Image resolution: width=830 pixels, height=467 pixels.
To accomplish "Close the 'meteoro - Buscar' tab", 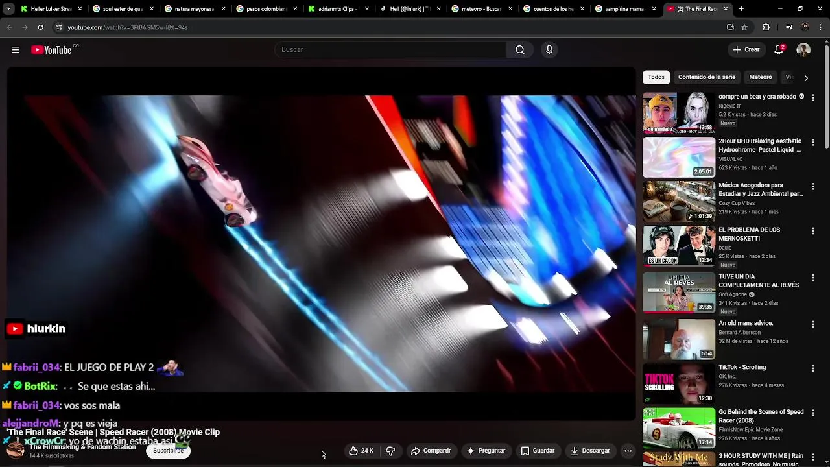I will coord(510,9).
